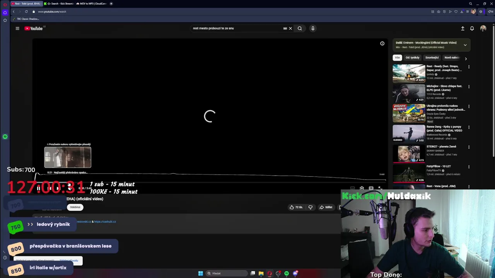Open Spotify in the Opera sidebar
Image resolution: width=495 pixels, height=278 pixels.
click(5, 137)
